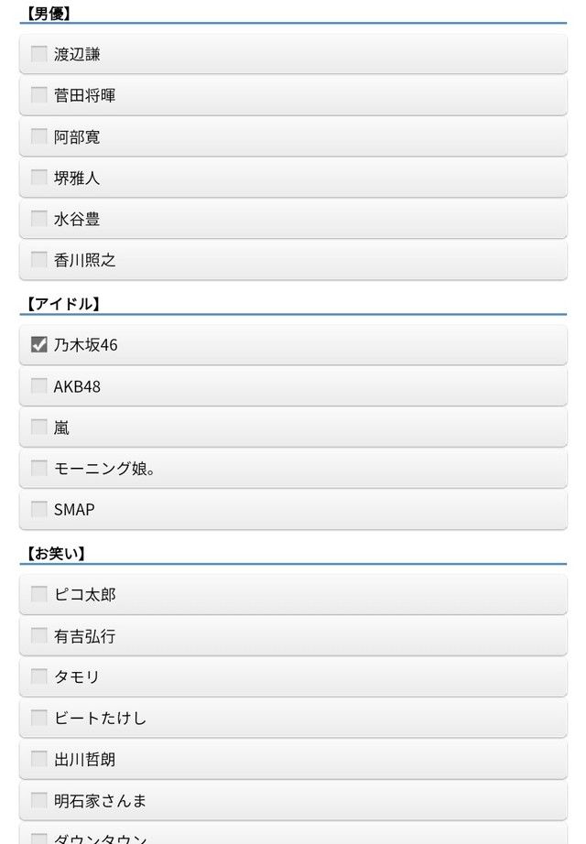Tick 香川照之 checkbox
Screen dimensions: 586x844
coord(38,259)
